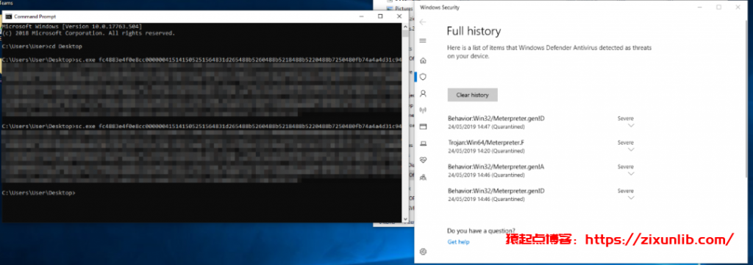
Task: Go back with the arrow in Windows Security
Action: click(x=423, y=22)
